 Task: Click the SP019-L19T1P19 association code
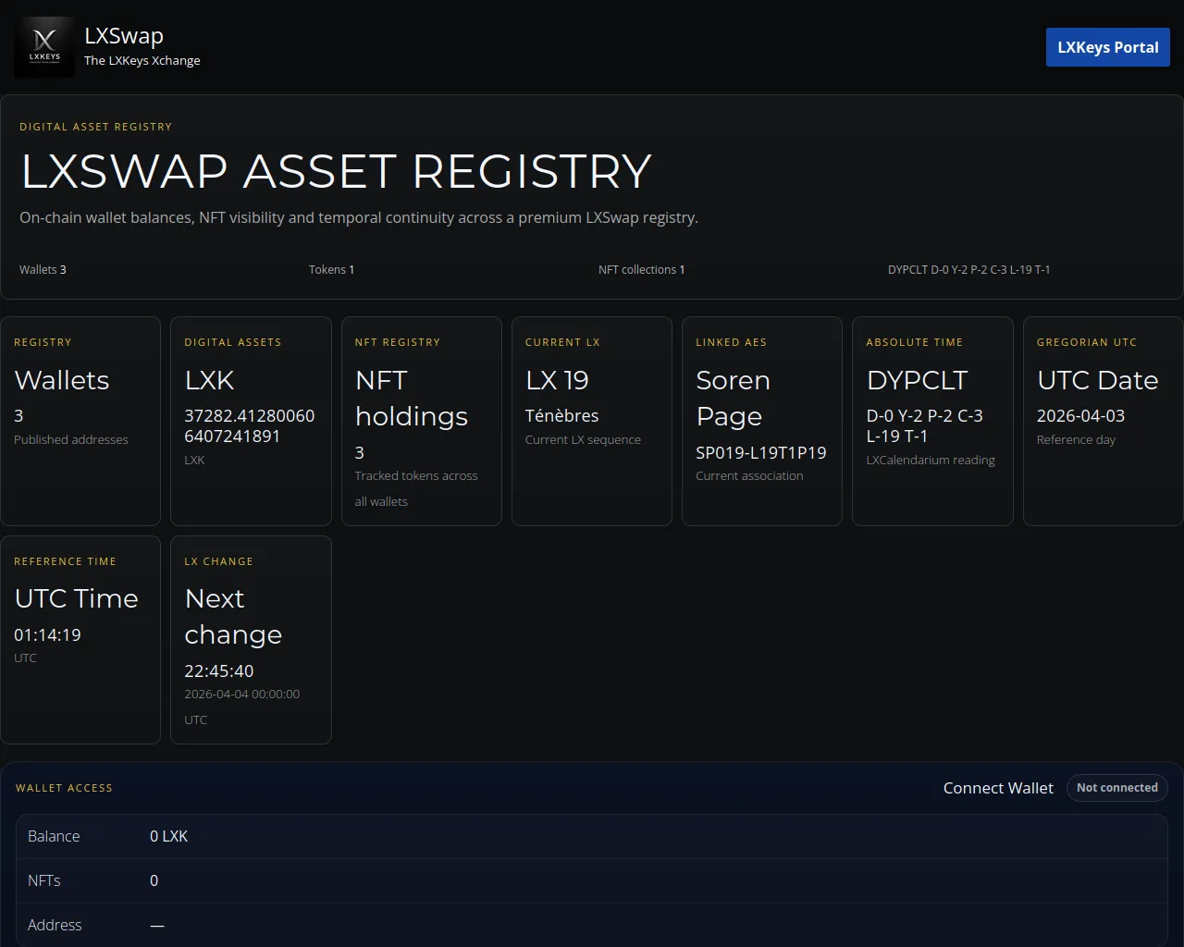[761, 453]
